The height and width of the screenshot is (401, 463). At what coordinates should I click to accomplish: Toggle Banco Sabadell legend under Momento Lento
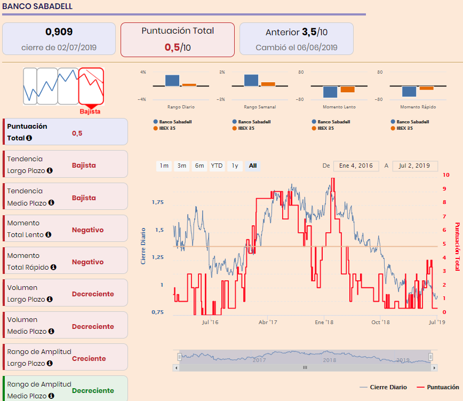point(331,122)
